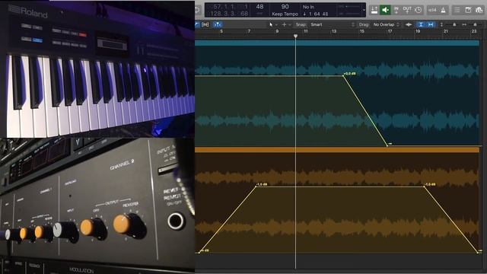The height and width of the screenshot is (274, 487).
Task: Select the orange audio region header
Action: 337,150
